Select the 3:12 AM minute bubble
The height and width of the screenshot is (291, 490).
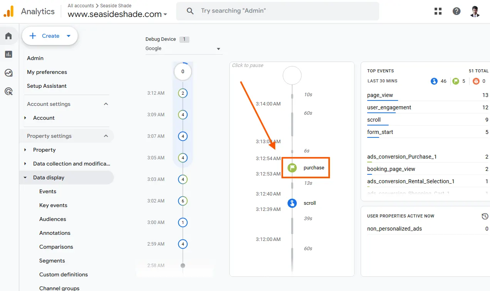point(183,93)
